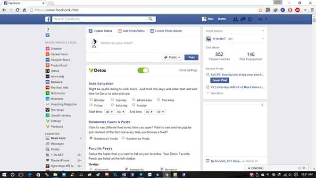The height and width of the screenshot is (178, 316).
Task: Open File Explorer from taskbar
Action: click(55, 175)
